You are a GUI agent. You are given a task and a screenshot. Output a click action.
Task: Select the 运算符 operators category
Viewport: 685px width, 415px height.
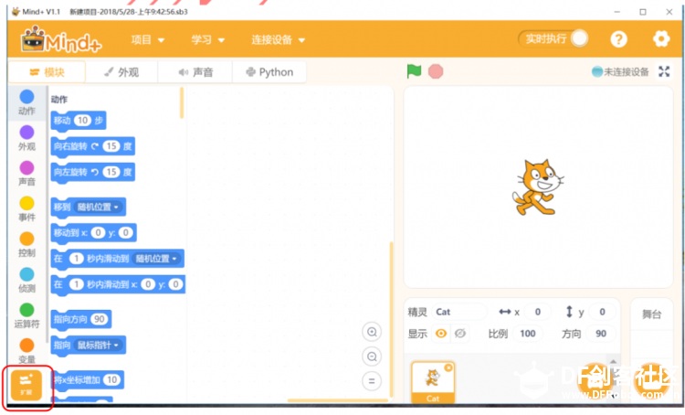click(26, 315)
